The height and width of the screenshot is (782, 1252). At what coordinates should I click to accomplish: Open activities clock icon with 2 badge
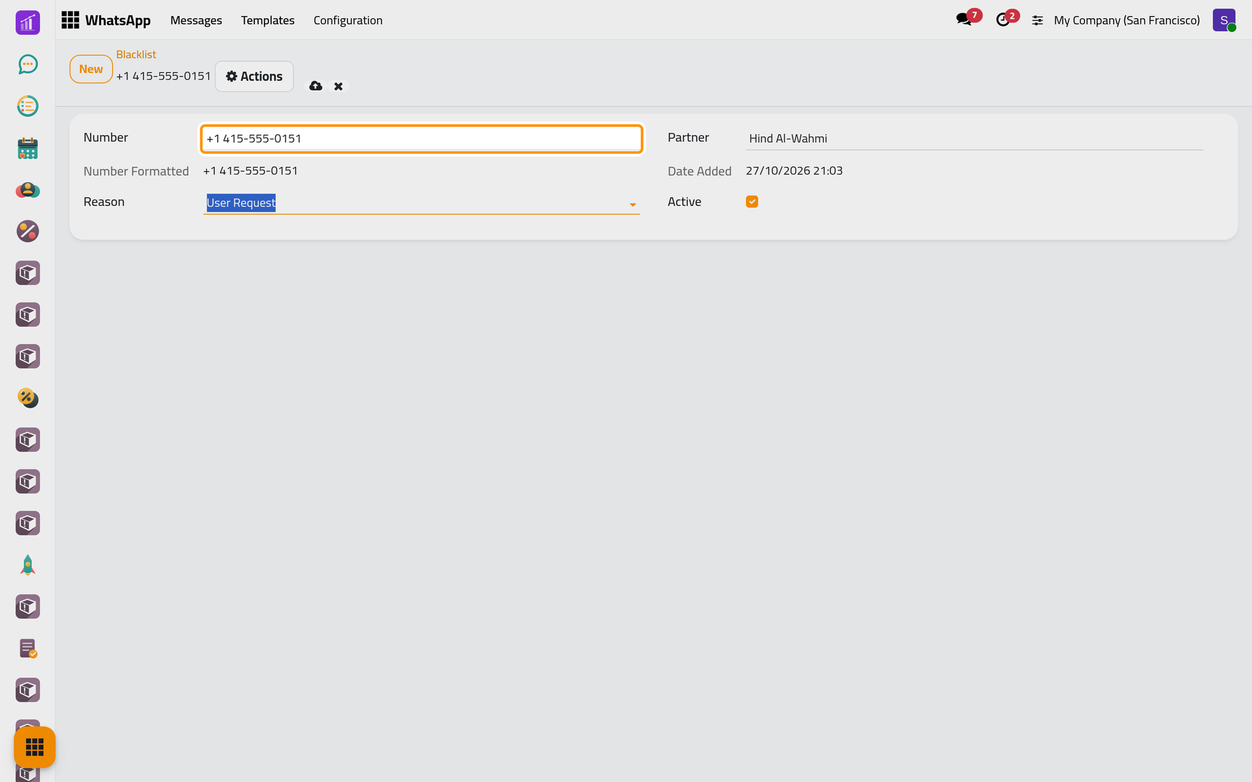[x=1004, y=20]
